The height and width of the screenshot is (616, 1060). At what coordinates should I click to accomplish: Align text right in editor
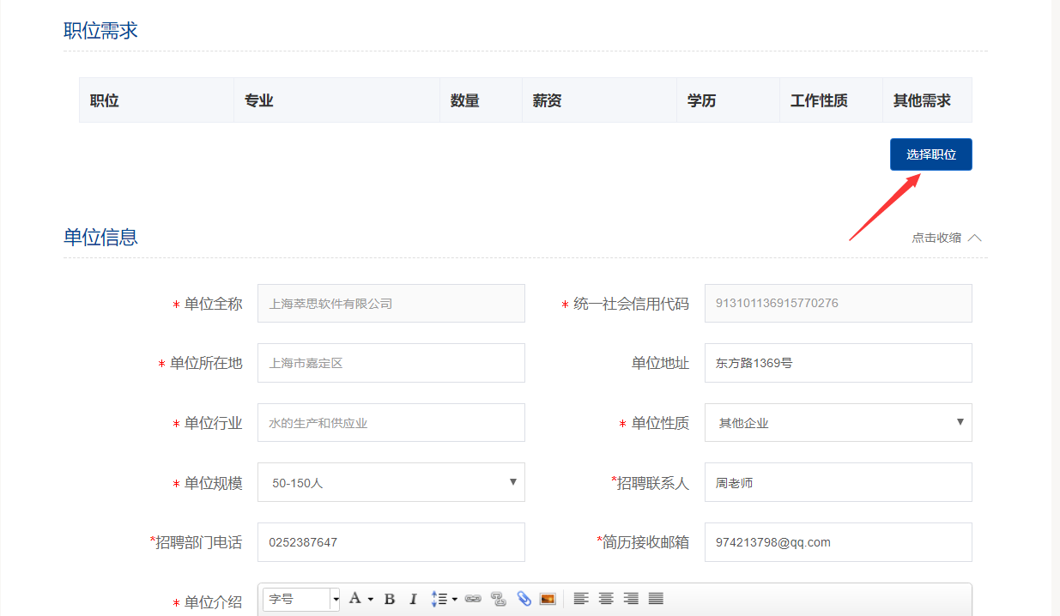631,599
